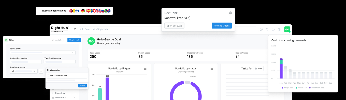346x100 pixels.
Task: Click the Australia flag icon
Action: tap(109, 11)
